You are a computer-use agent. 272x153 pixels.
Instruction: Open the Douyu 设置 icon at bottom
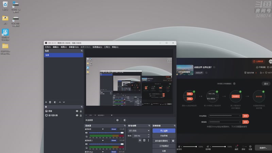click(250, 148)
